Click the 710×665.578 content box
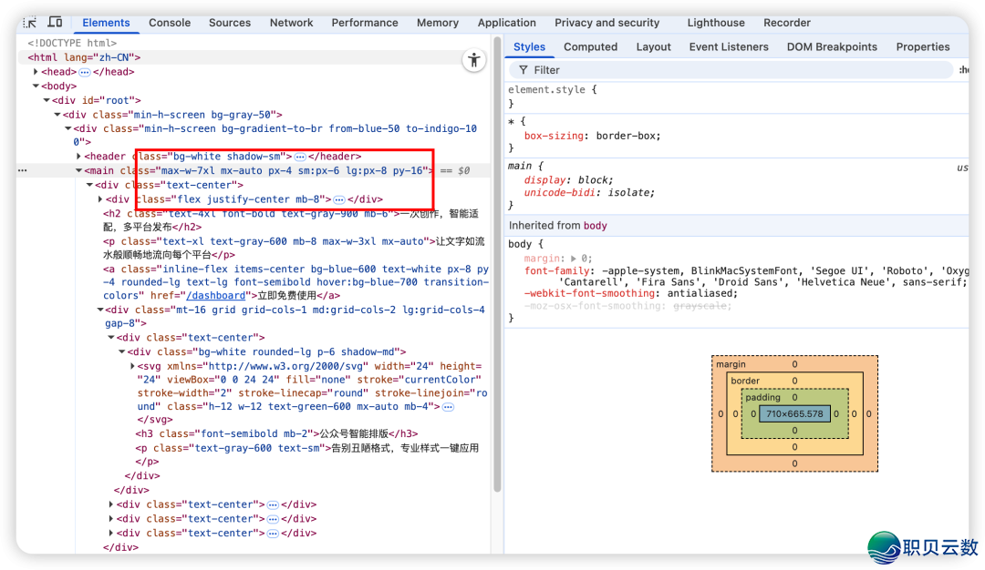The width and height of the screenshot is (985, 570). tap(794, 414)
